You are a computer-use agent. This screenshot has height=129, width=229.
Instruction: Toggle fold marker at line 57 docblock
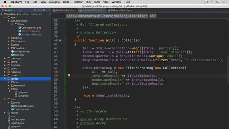(x=65, y=107)
